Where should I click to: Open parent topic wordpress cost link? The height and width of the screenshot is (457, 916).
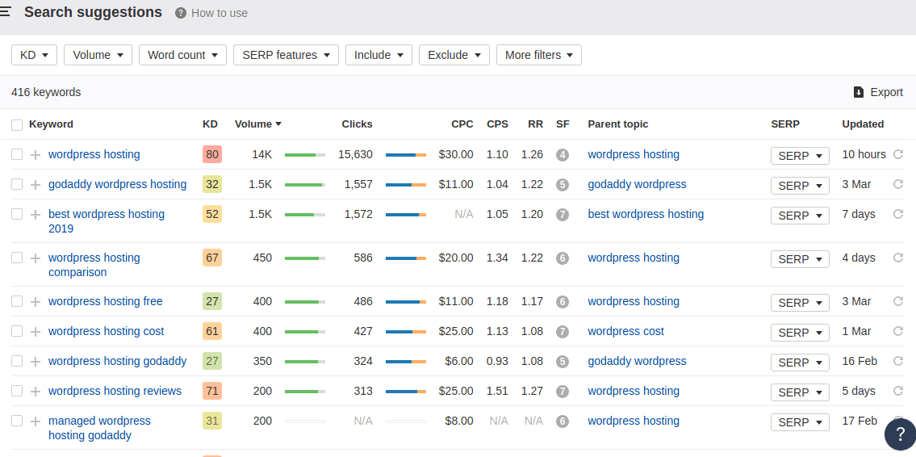[625, 331]
